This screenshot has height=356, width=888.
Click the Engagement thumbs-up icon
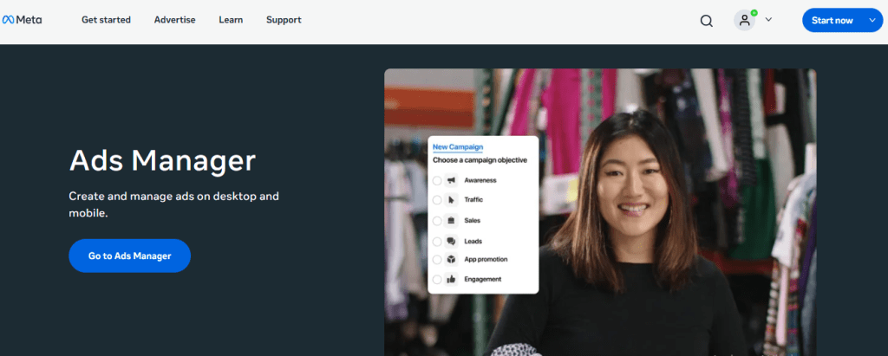pos(451,279)
